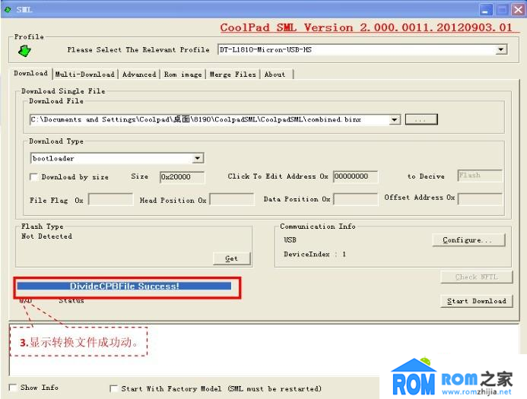Click the Not Detected flash type text
527x399 pixels.
[x=46, y=236]
